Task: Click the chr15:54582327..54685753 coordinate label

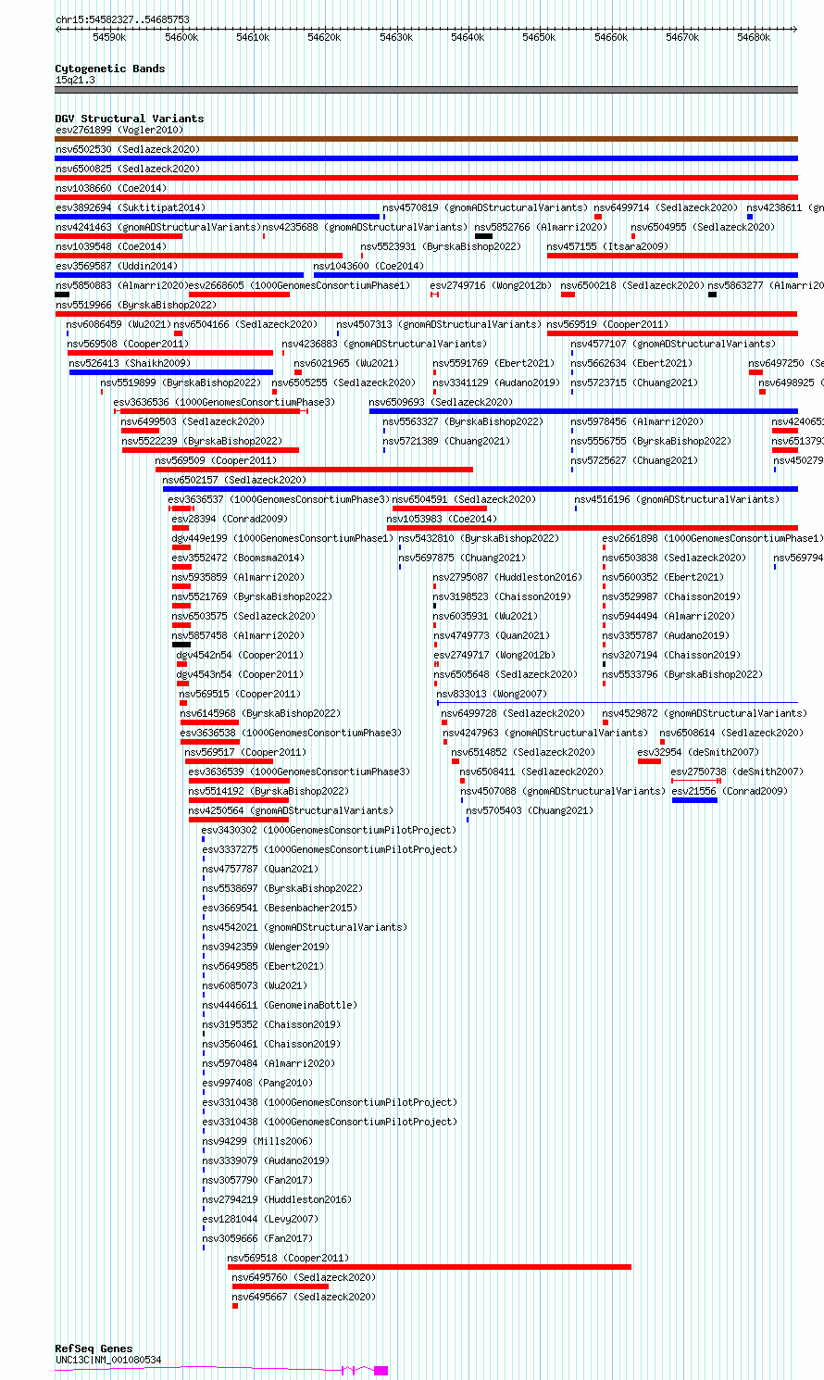Action: (122, 19)
